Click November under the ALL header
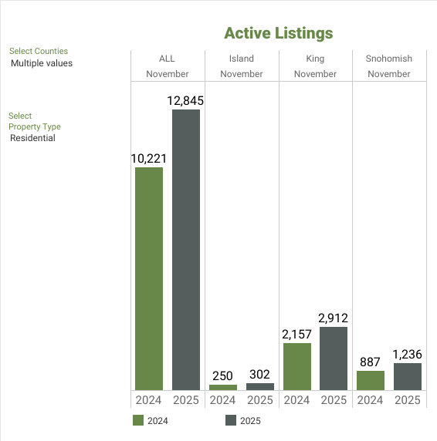 [168, 74]
